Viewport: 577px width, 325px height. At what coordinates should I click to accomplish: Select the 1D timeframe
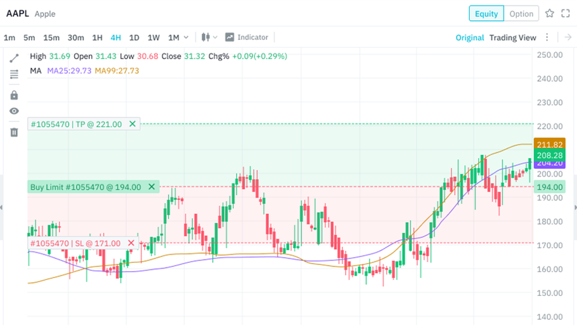[134, 37]
